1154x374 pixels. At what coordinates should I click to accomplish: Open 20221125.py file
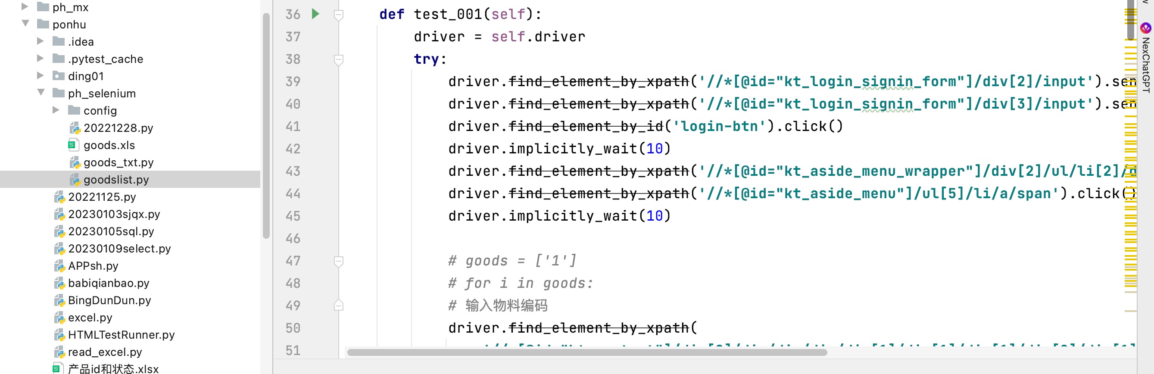click(x=102, y=196)
